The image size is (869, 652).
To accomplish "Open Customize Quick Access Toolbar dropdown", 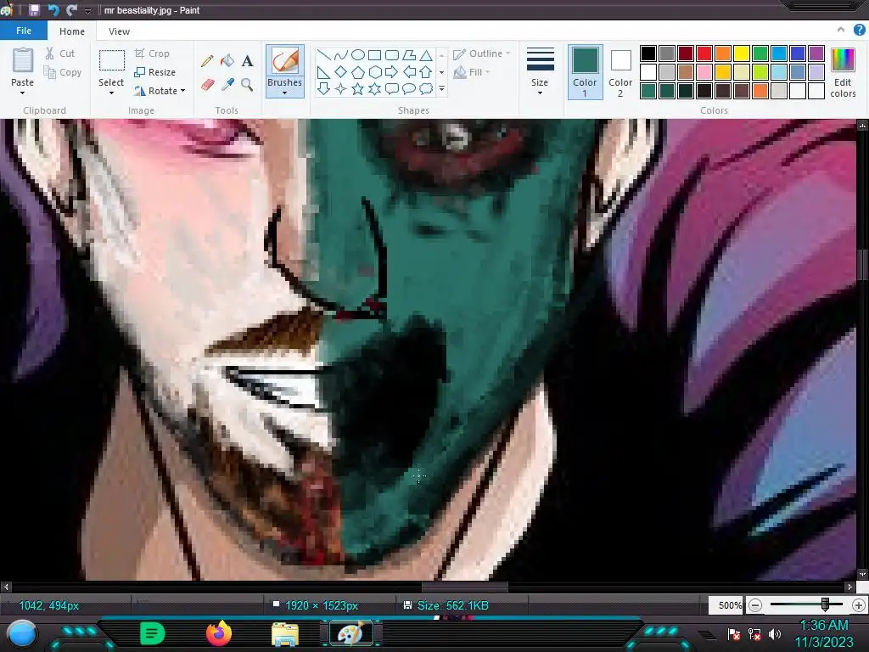I will [x=87, y=10].
